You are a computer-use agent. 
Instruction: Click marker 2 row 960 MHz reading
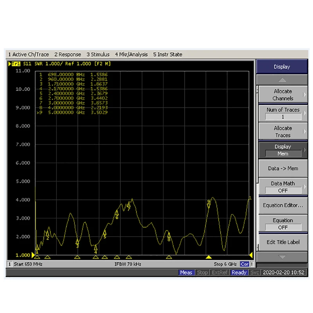tap(73, 79)
